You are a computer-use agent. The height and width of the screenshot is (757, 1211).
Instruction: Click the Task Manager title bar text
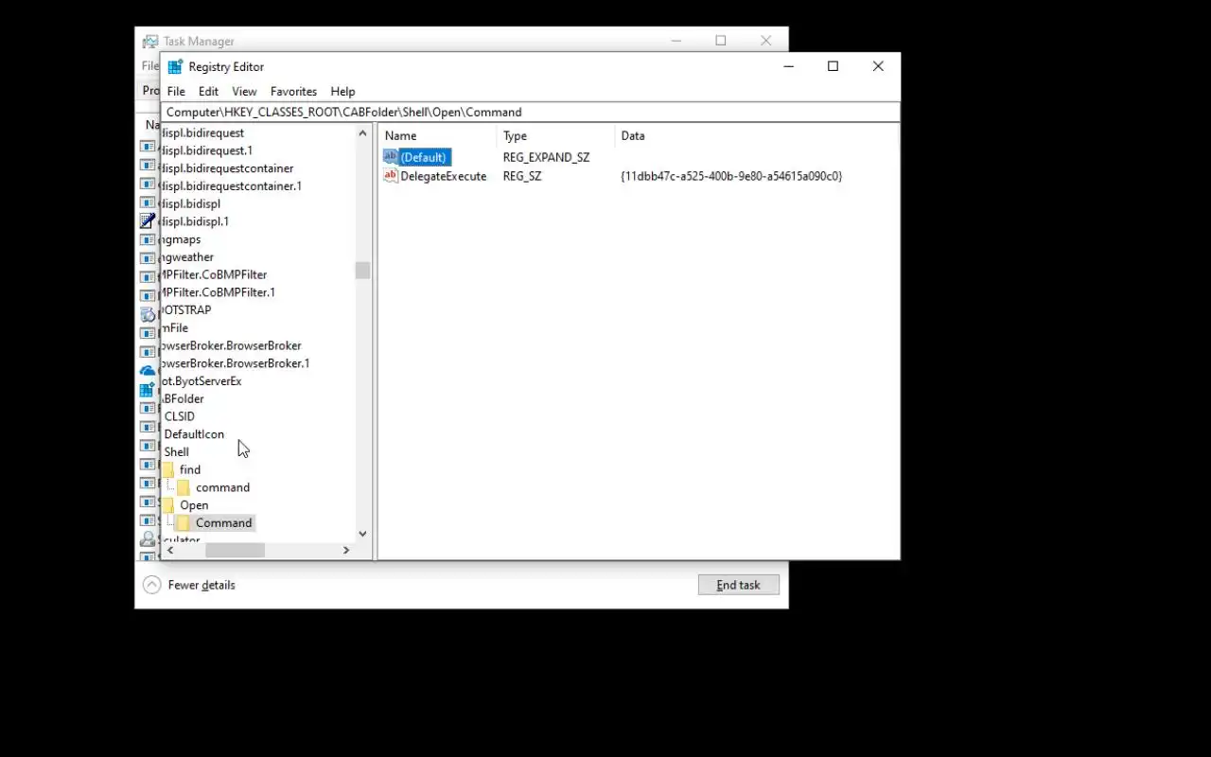(199, 42)
